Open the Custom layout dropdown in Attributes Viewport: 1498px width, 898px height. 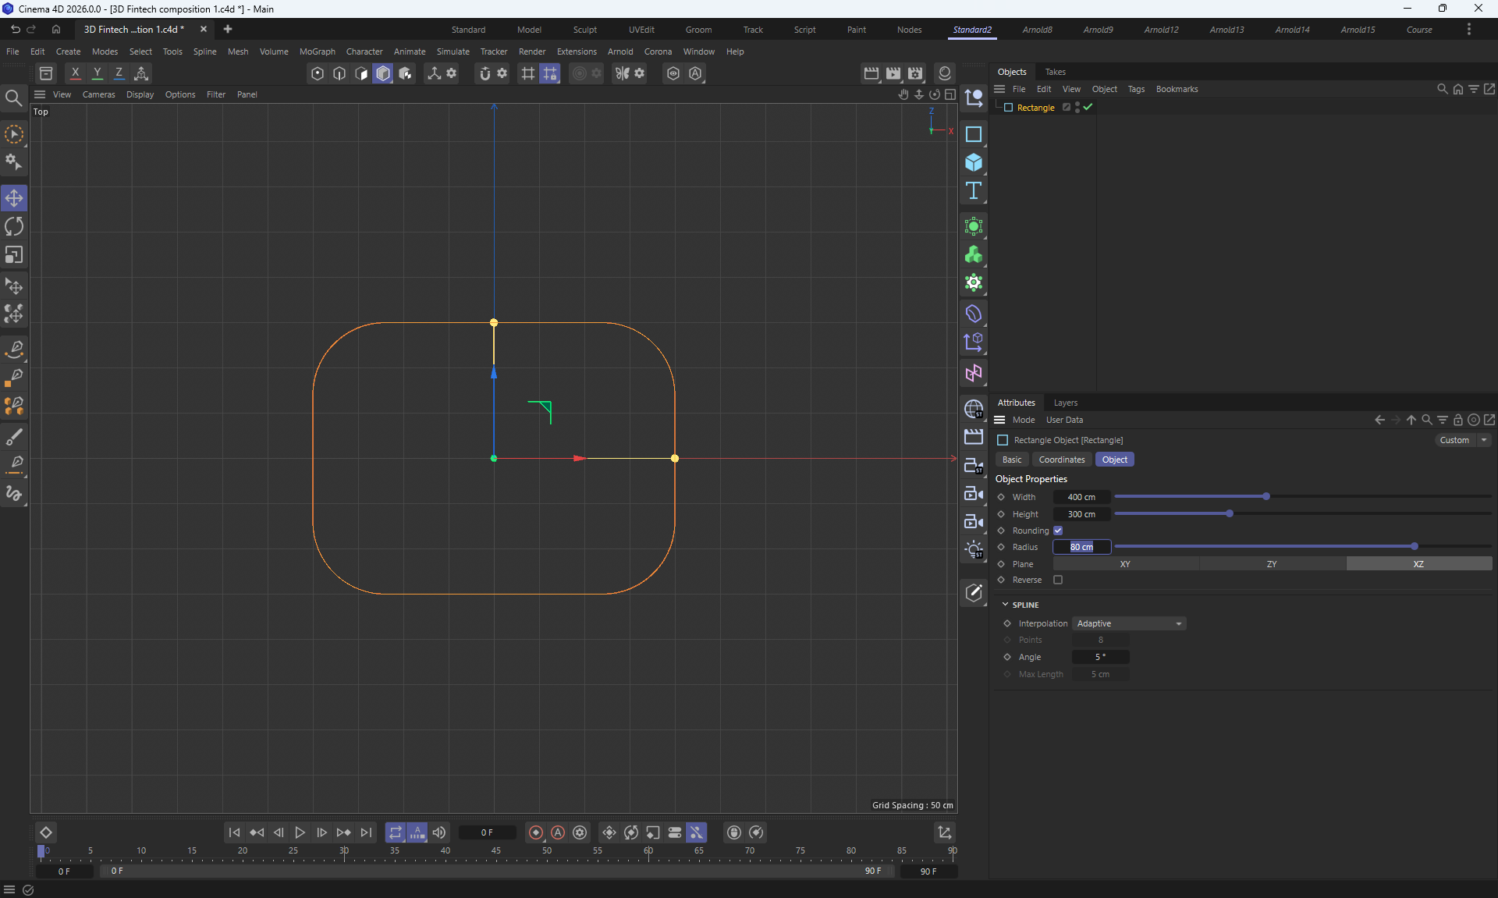(1463, 440)
